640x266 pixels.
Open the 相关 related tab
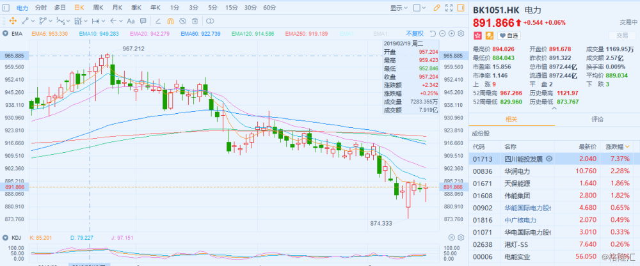[x=511, y=120]
